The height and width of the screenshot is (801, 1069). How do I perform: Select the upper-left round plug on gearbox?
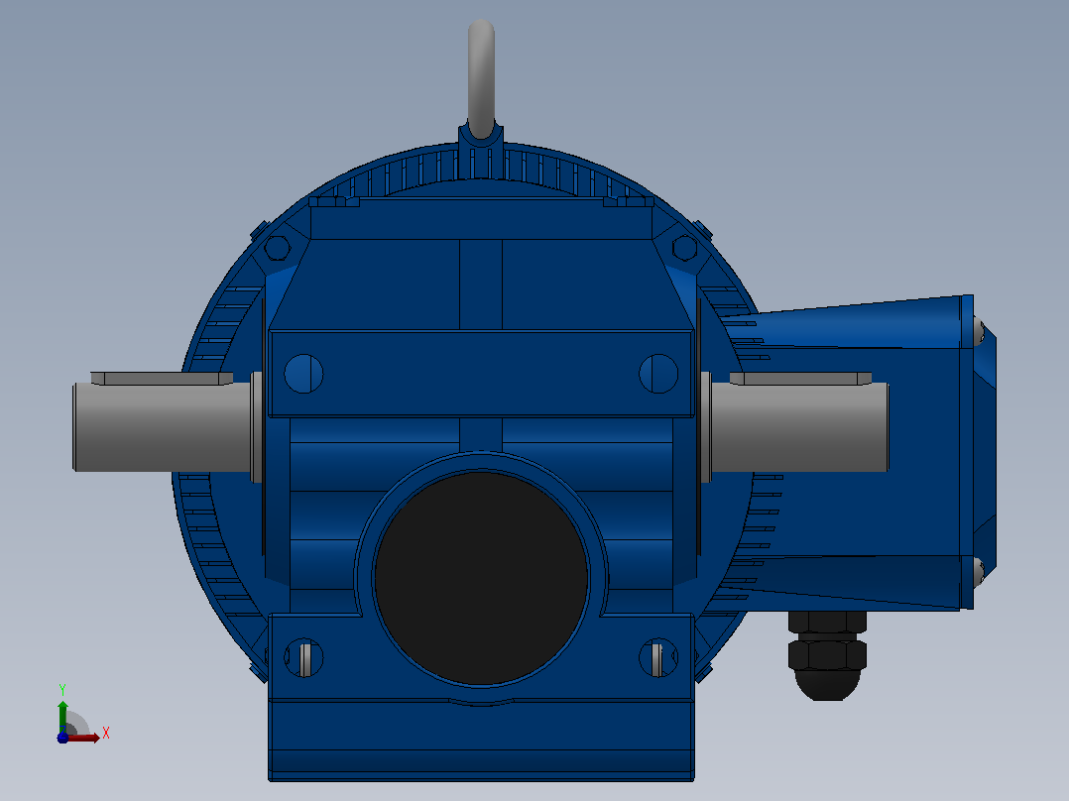pyautogui.click(x=303, y=374)
